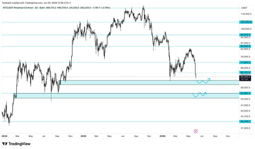Click the low price value L61,333.0
The width and height of the screenshot is (255, 149).
tap(74, 8)
